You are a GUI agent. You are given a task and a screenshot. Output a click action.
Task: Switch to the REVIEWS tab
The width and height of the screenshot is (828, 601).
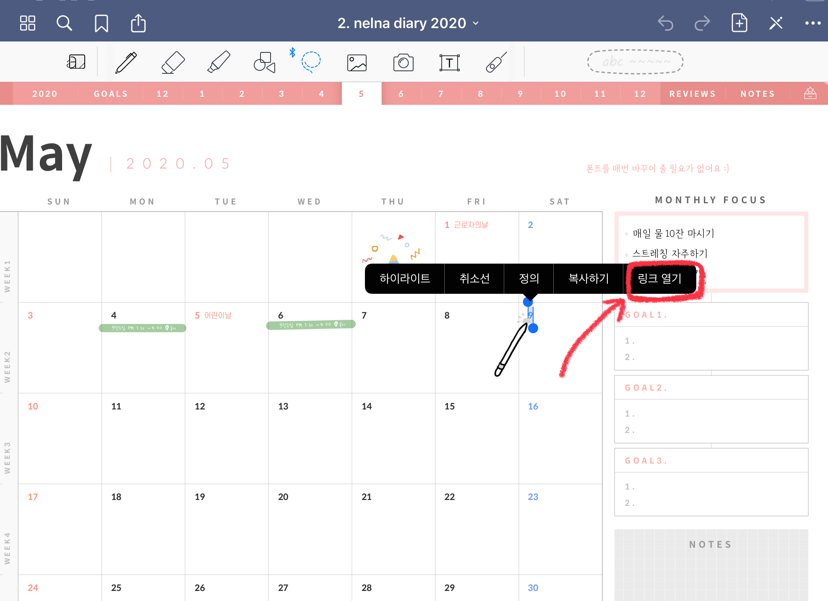click(x=693, y=94)
